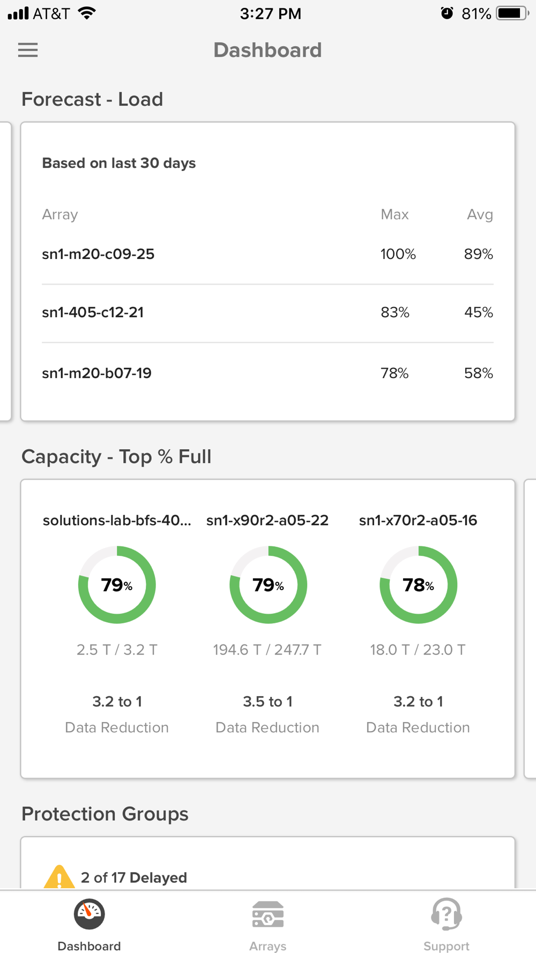Tap the Dashboard gauge icon
Screen dimensions: 536x953
pos(89,914)
